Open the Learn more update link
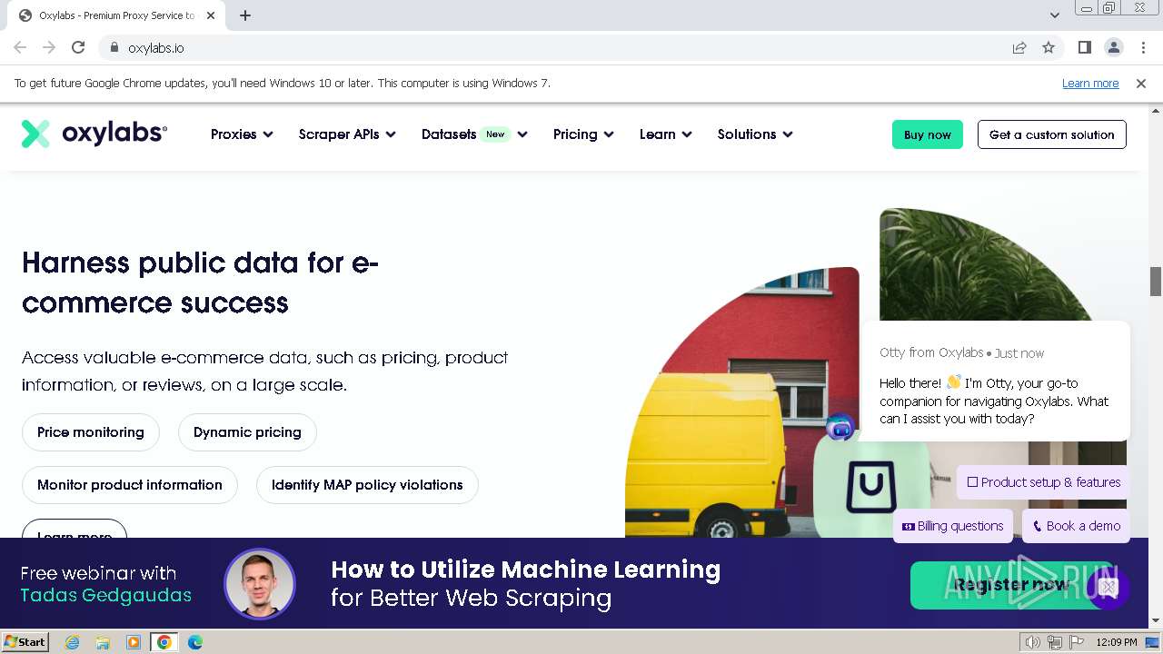The width and height of the screenshot is (1163, 654). (x=1090, y=83)
